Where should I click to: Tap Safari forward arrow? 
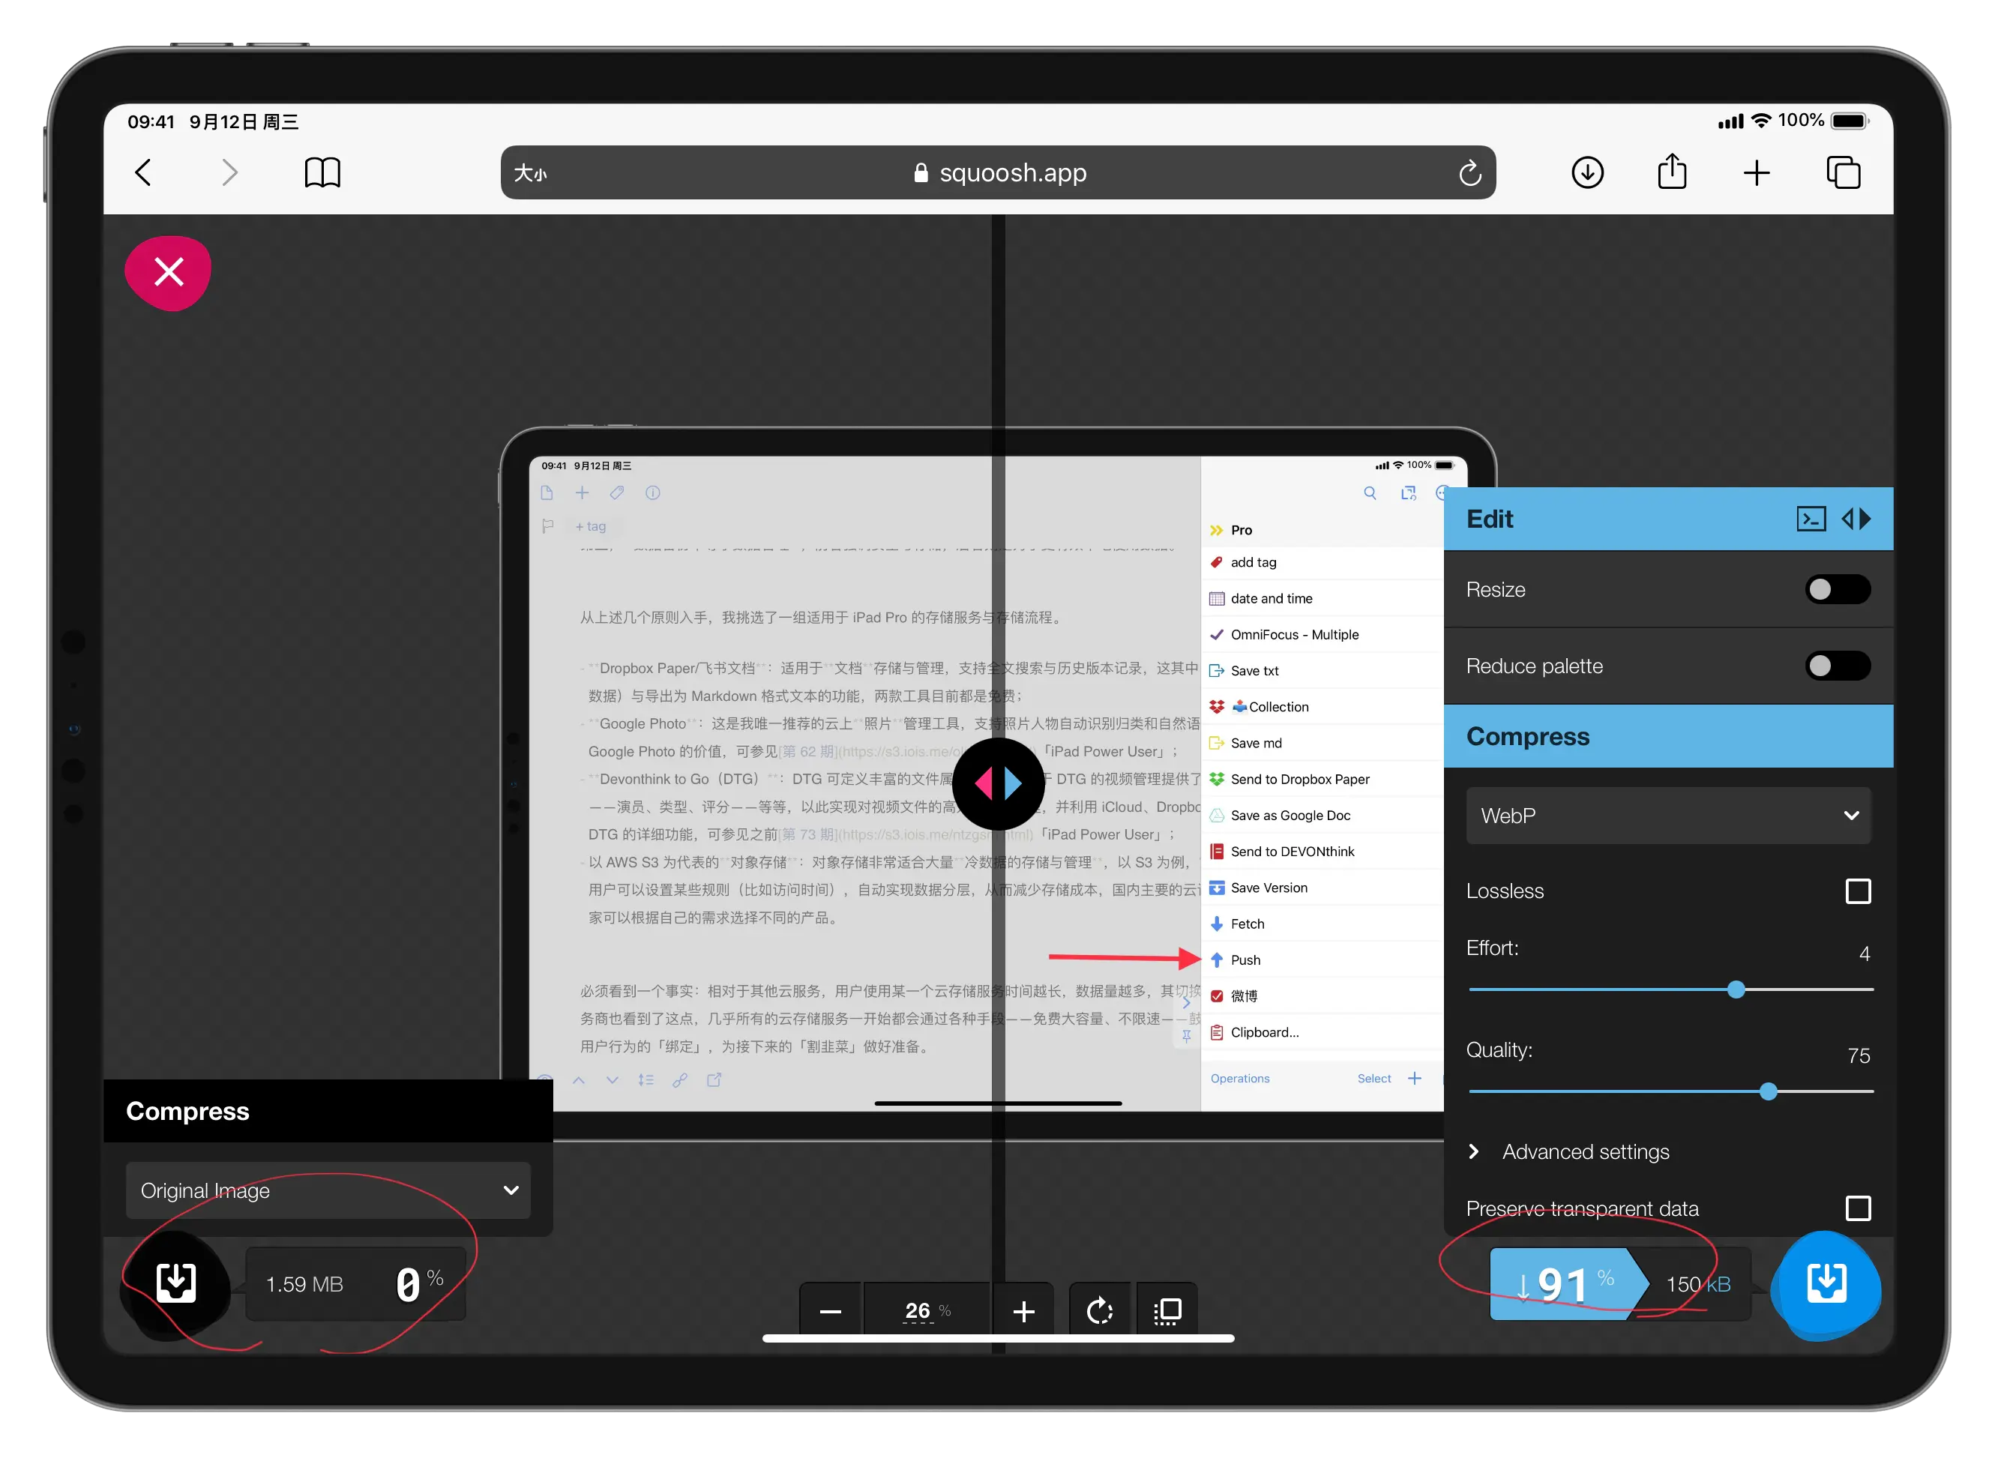coord(229,173)
